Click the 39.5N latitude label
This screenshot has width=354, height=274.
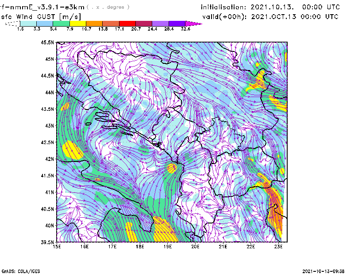47,243
